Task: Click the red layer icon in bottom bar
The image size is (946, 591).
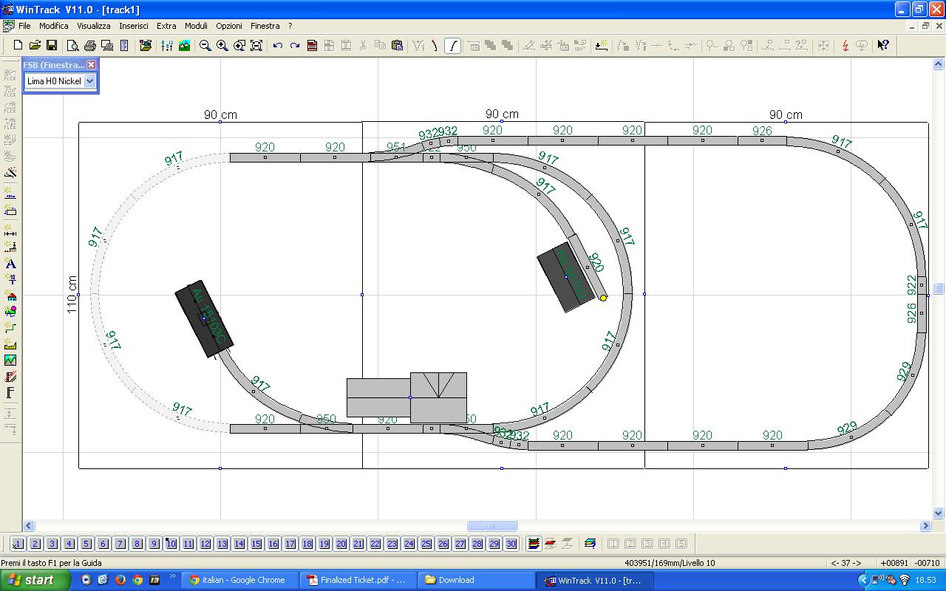Action: click(x=550, y=544)
